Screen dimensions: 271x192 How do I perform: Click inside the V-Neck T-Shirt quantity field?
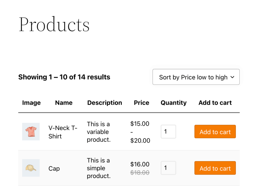click(168, 131)
